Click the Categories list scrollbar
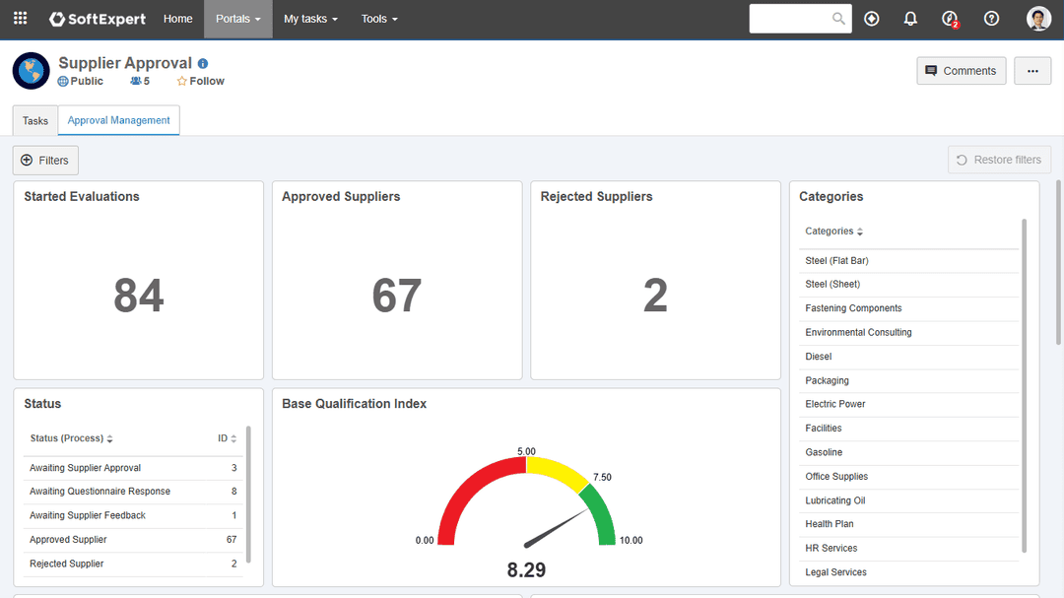The image size is (1064, 598). (x=1025, y=384)
